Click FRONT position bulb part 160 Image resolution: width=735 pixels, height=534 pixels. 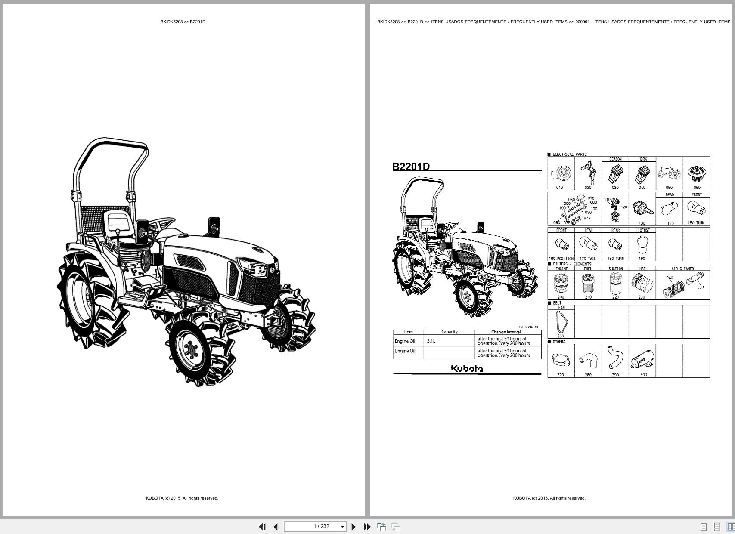561,244
